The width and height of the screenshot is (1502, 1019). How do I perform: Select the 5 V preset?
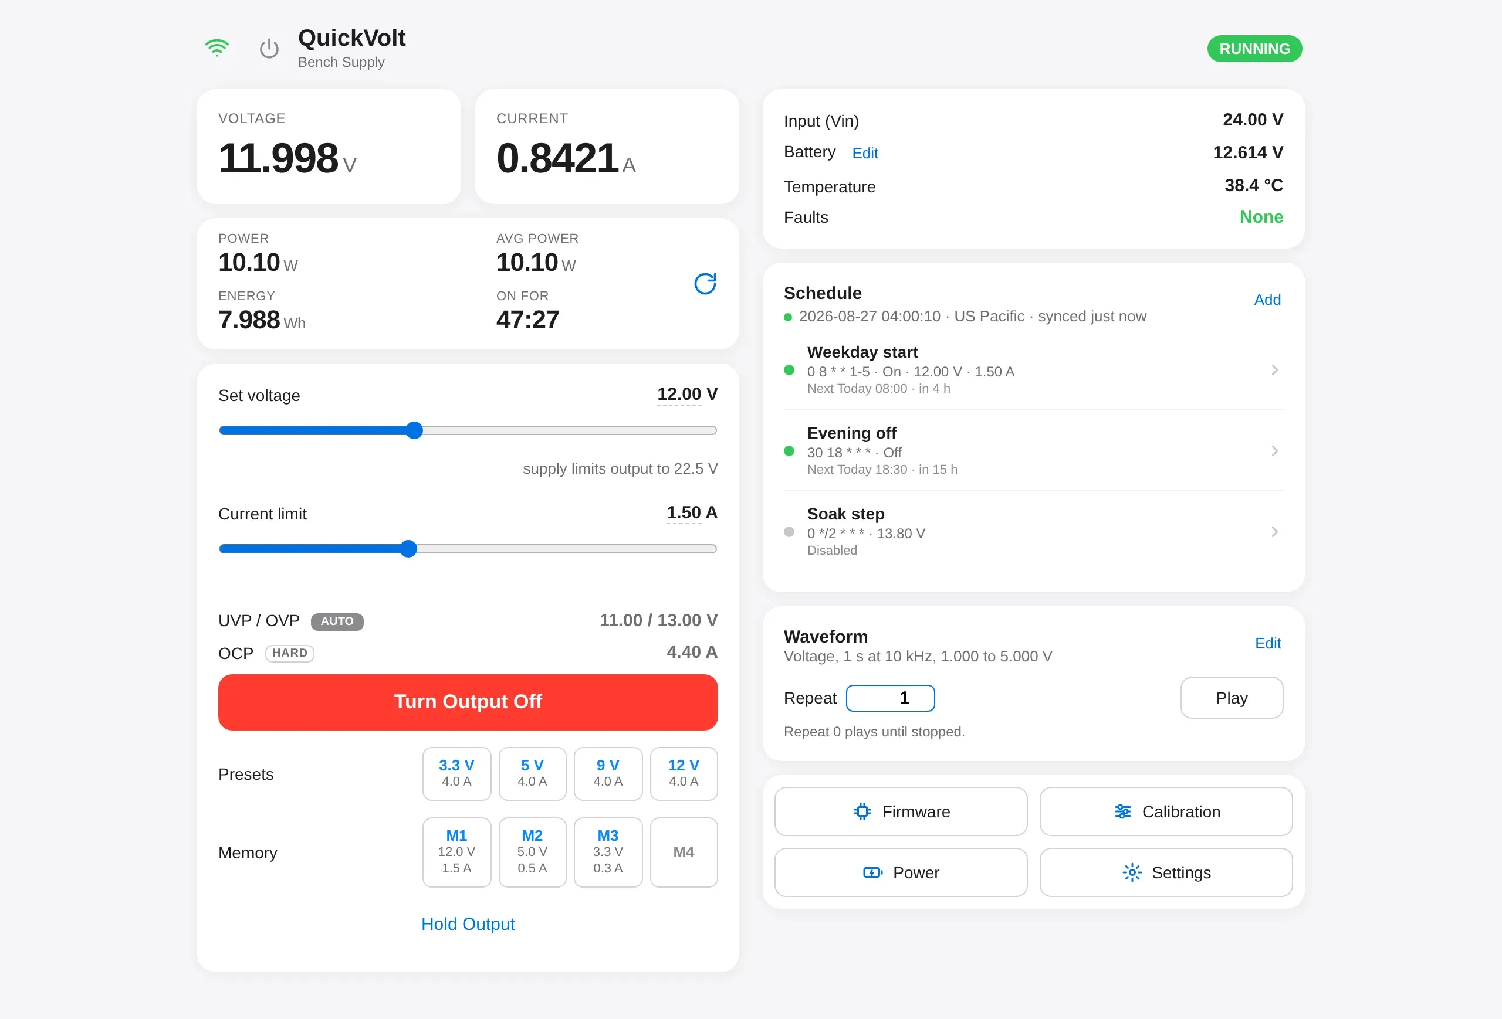pyautogui.click(x=532, y=773)
